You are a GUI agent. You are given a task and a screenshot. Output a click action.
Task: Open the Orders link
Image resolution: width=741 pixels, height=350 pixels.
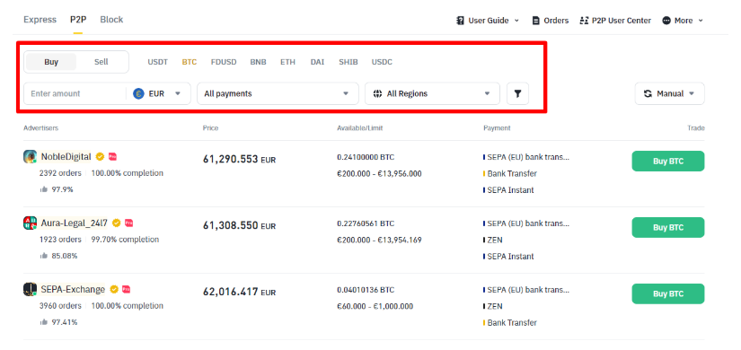[x=550, y=21]
